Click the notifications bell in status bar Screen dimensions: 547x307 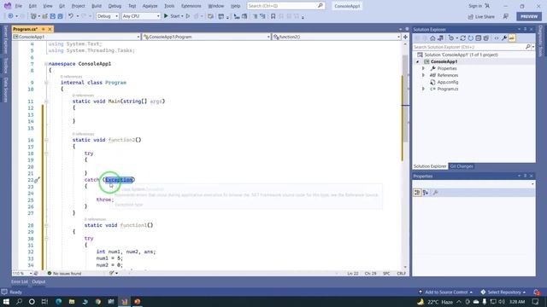[x=537, y=293]
